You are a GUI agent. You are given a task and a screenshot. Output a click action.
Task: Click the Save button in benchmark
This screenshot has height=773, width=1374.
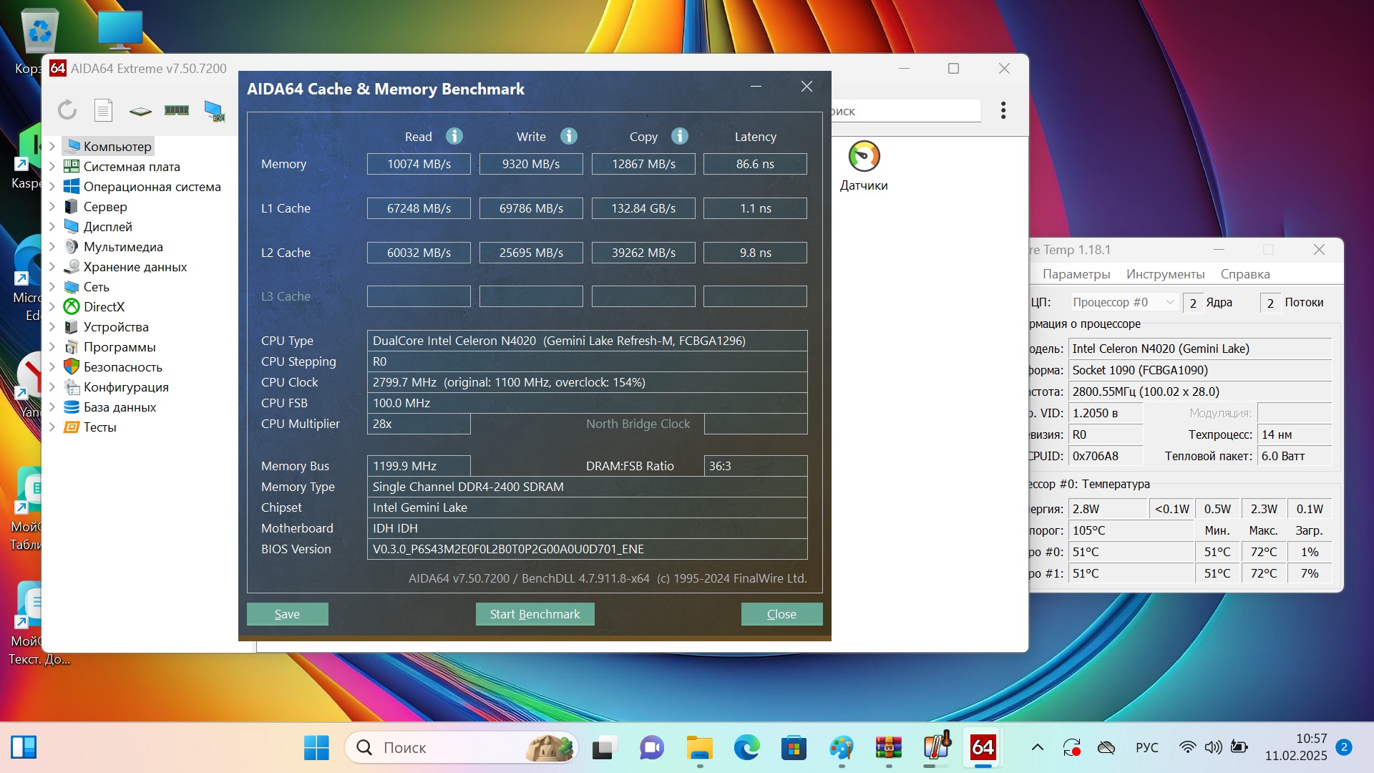[x=287, y=614]
